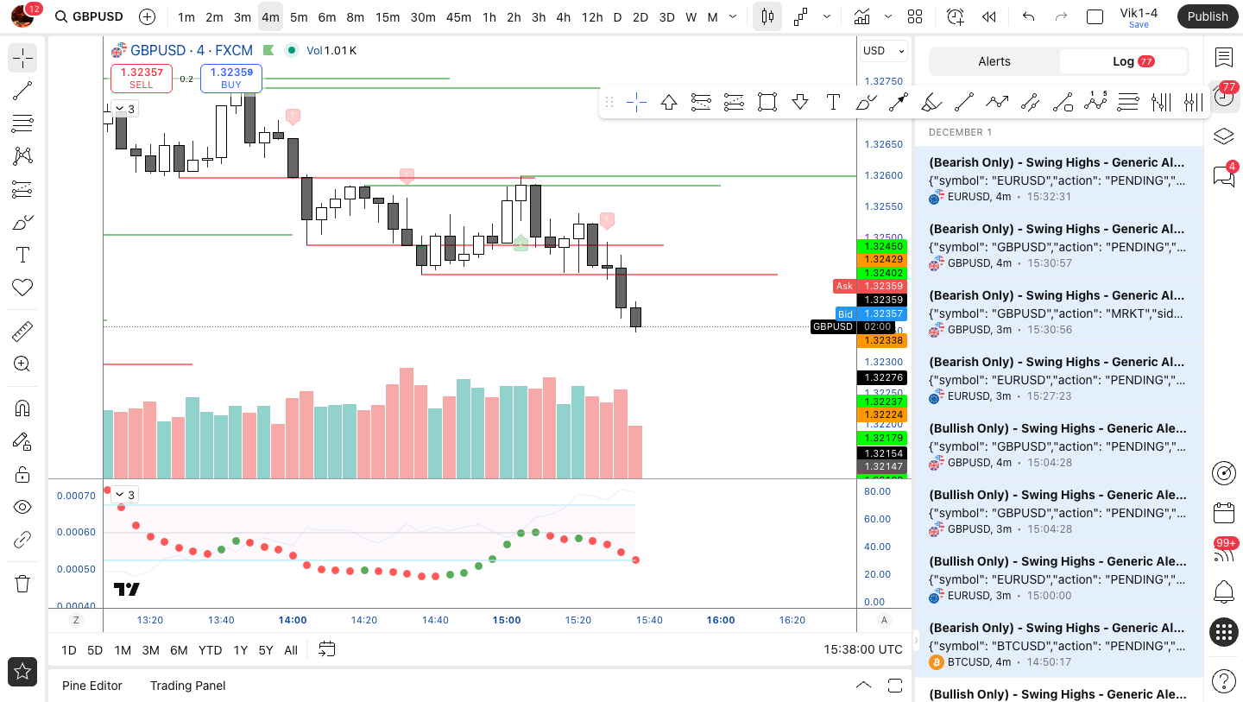Toggle stay in drawing mode pencil-lock icon

click(x=22, y=441)
